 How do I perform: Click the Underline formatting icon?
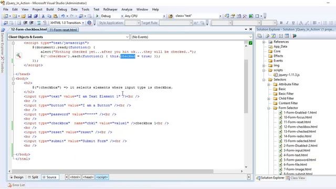coord(293,23)
